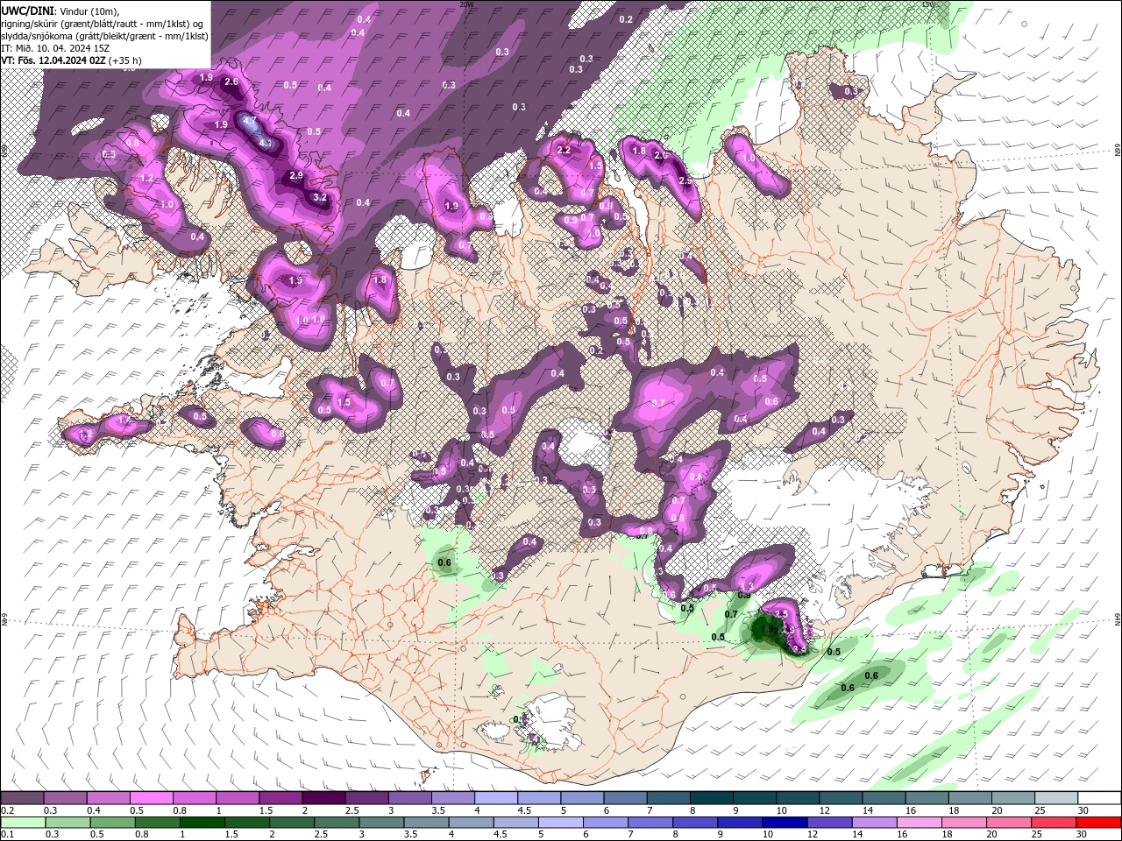This screenshot has height=841, width=1122.
Task: Pick the rain legend swatch between 3 and 3.5
Action: (380, 823)
